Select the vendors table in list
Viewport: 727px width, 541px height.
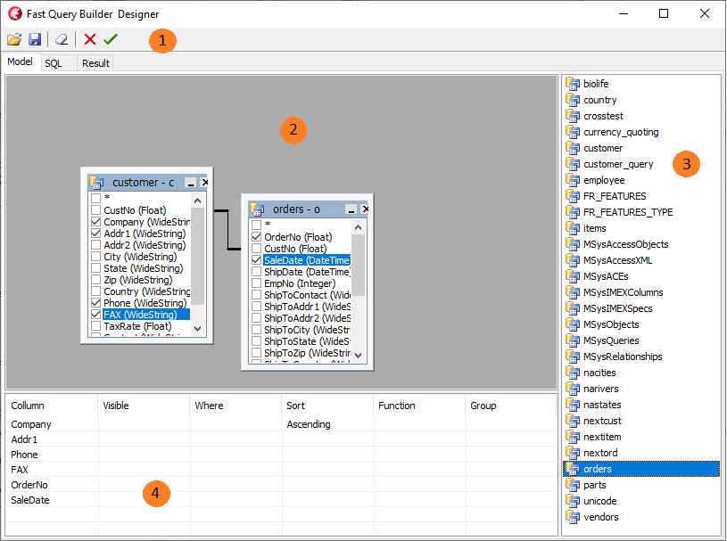600,517
